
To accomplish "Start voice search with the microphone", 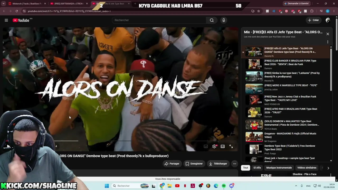I will tap(224, 20).
